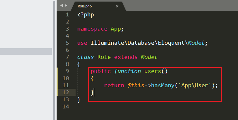Click the sidebar vertical scrollbar
Image resolution: width=238 pixels, height=120 pixels.
pos(54,60)
